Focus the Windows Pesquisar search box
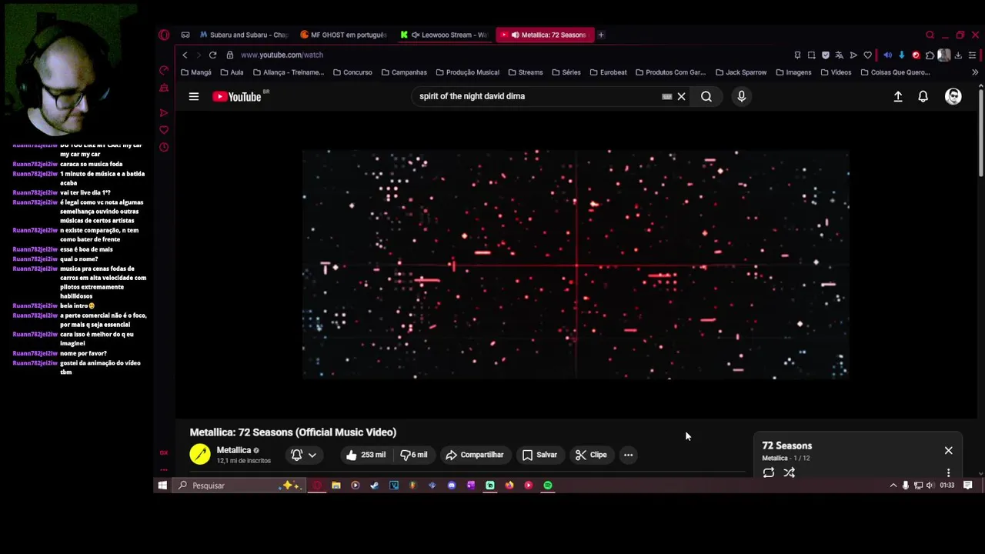The height and width of the screenshot is (554, 985). point(239,486)
